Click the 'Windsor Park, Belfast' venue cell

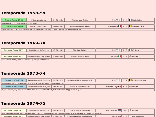(x=80, y=20)
